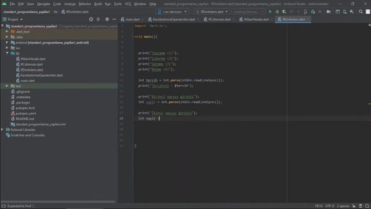Click the tool windows icon in status bar corner
371x209 pixels.
click(x=3, y=206)
